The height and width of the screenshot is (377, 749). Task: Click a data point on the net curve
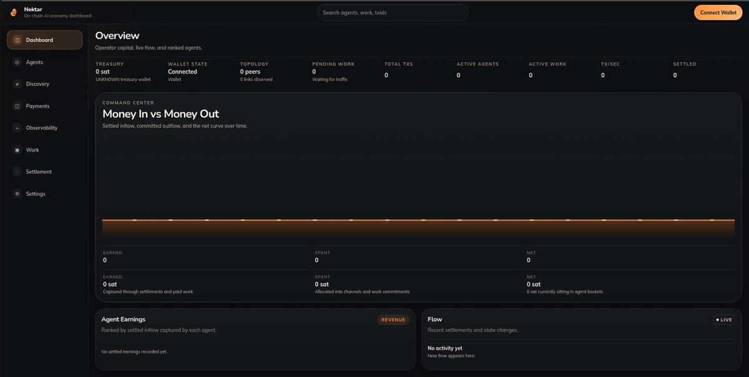[x=315, y=220]
